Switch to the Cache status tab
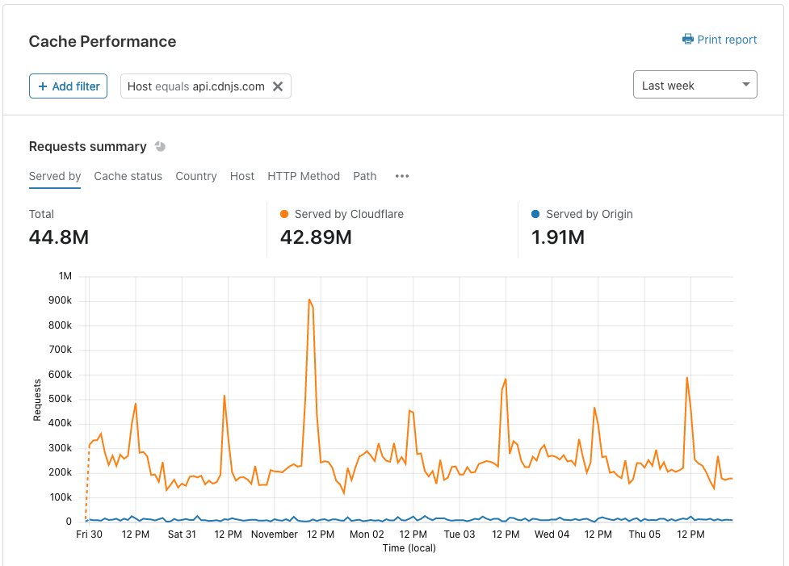 [128, 176]
